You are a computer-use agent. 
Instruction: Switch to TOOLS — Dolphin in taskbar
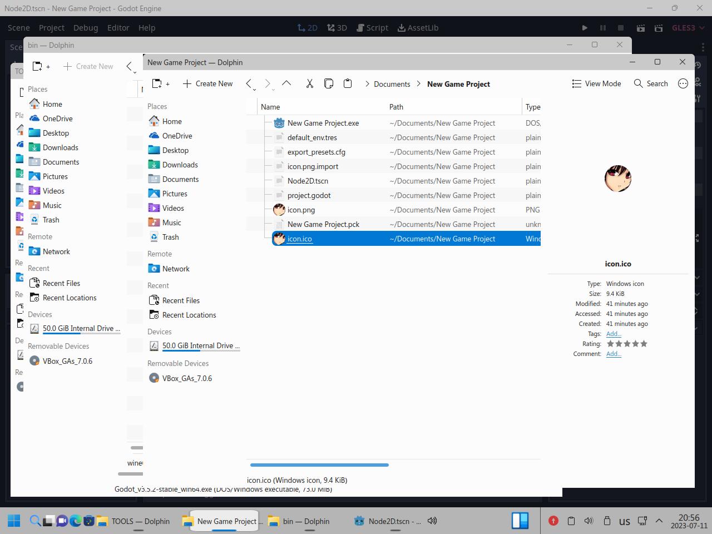coord(133,521)
